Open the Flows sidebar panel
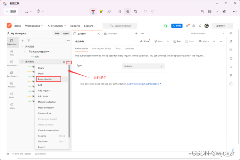This screenshot has width=240, height=160. (x=12, y=95)
